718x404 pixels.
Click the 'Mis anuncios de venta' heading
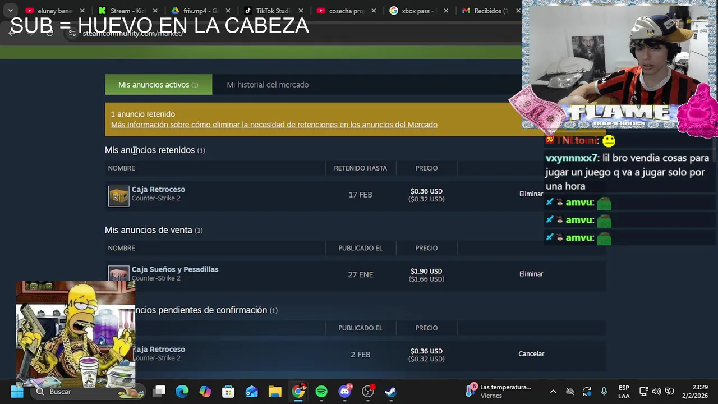tap(154, 230)
